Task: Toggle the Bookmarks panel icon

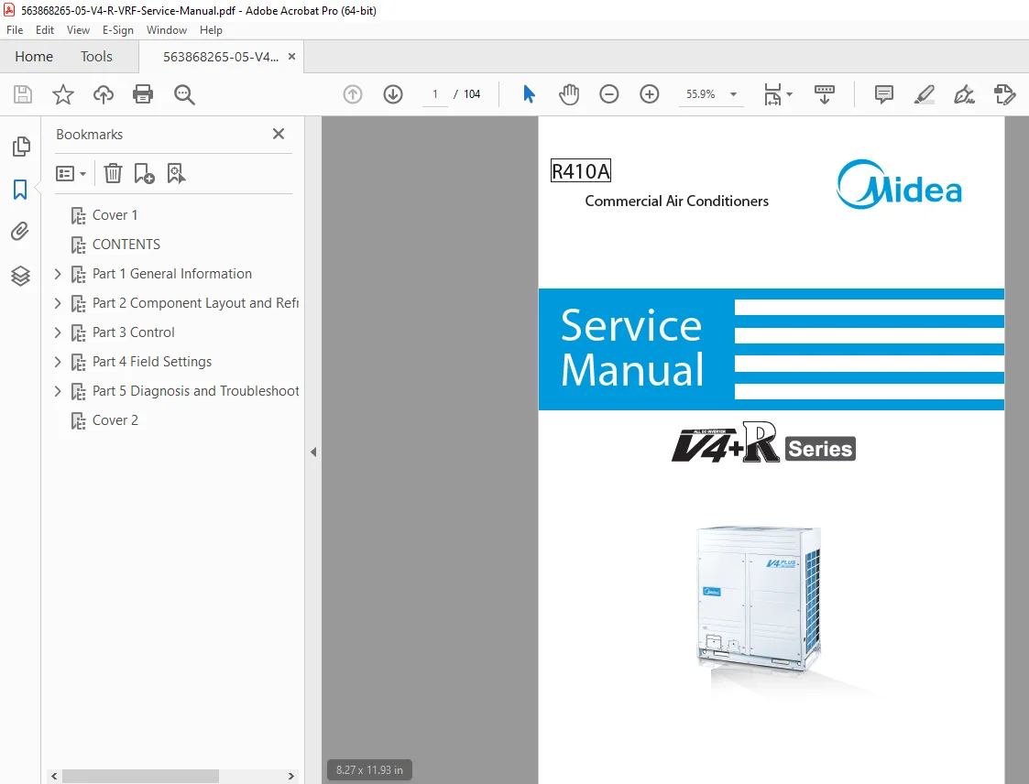Action: [20, 190]
